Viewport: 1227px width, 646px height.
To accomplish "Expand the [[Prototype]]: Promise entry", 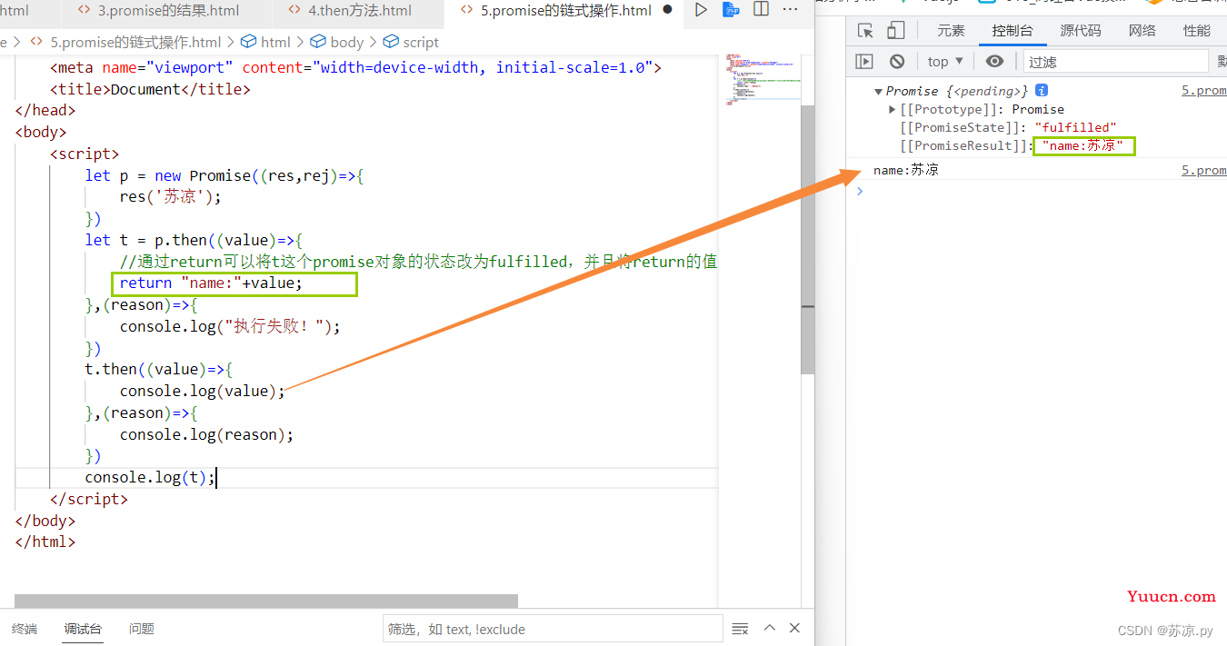I will [893, 109].
